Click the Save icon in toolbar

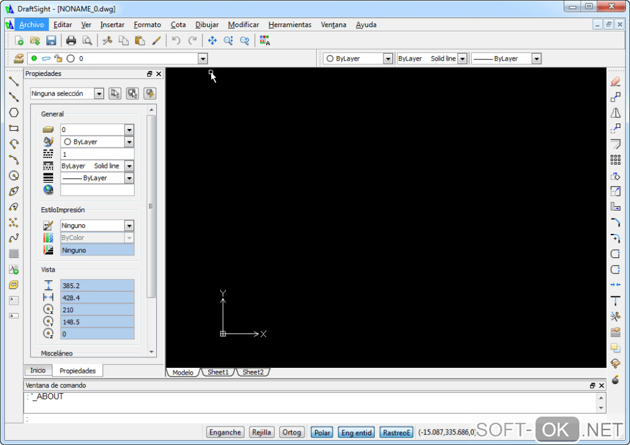tap(51, 41)
